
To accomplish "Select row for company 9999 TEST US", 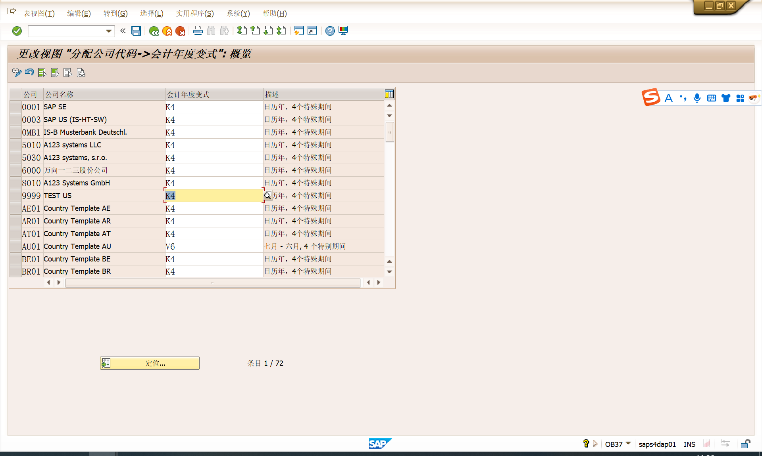I will pyautogui.click(x=15, y=196).
